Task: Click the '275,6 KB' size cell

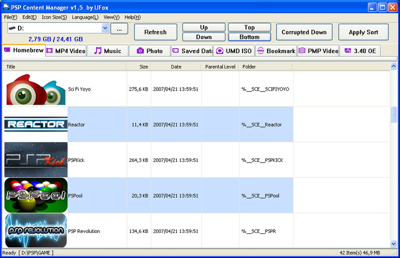Action: coord(138,89)
